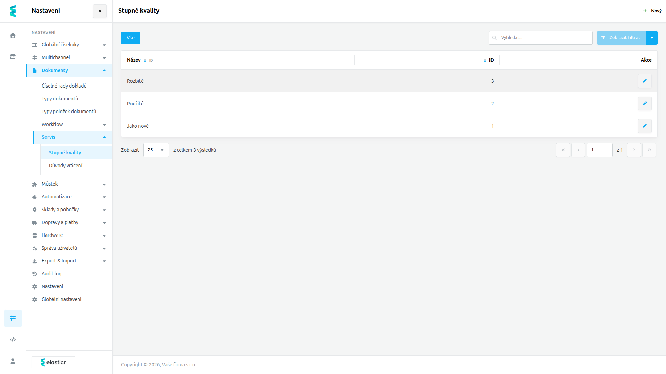Click the Akce column header
666x374 pixels.
[646, 60]
